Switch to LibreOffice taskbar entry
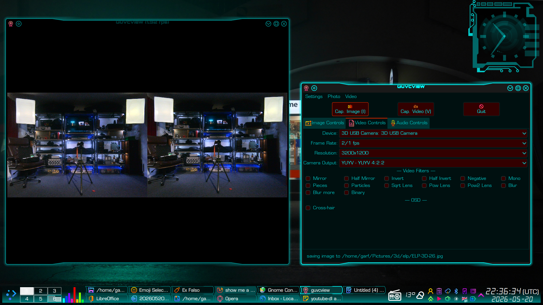 click(107, 299)
